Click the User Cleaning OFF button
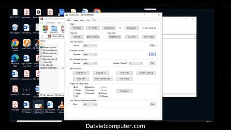 click(x=103, y=79)
